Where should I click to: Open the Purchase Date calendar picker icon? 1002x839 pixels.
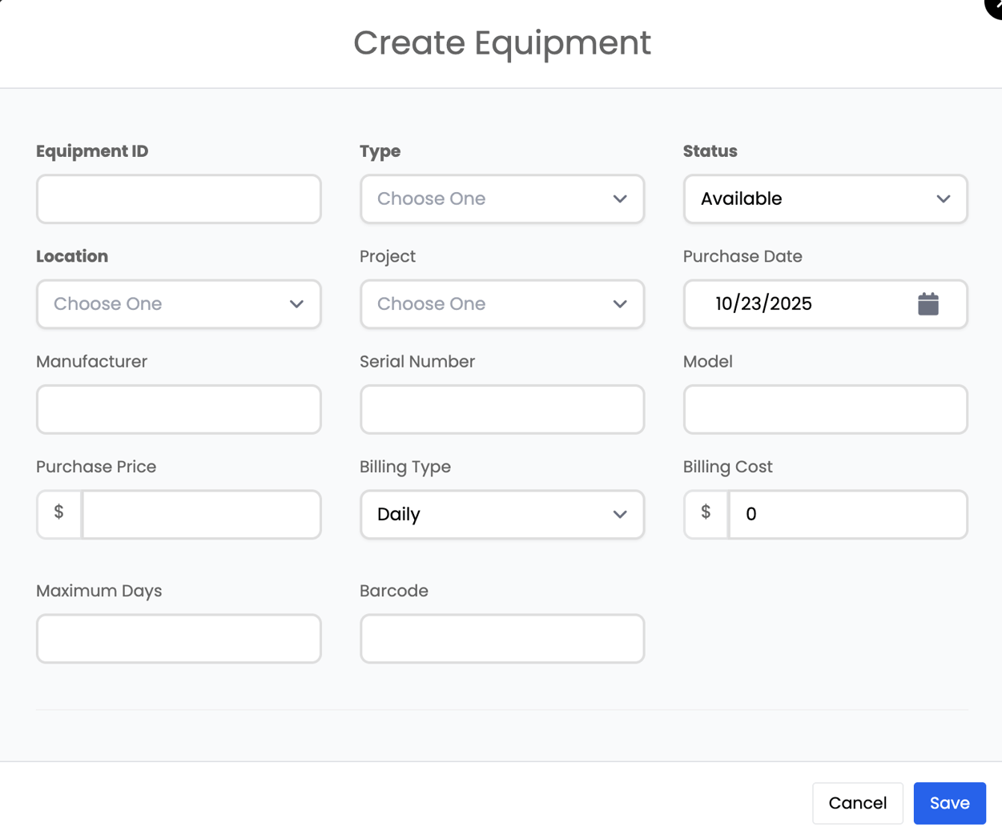pos(928,303)
